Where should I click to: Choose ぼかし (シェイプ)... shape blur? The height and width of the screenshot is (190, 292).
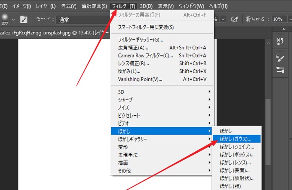(237, 147)
